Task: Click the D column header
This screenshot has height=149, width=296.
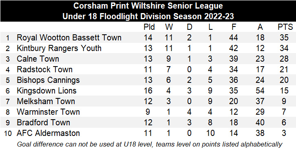Action: [189, 27]
